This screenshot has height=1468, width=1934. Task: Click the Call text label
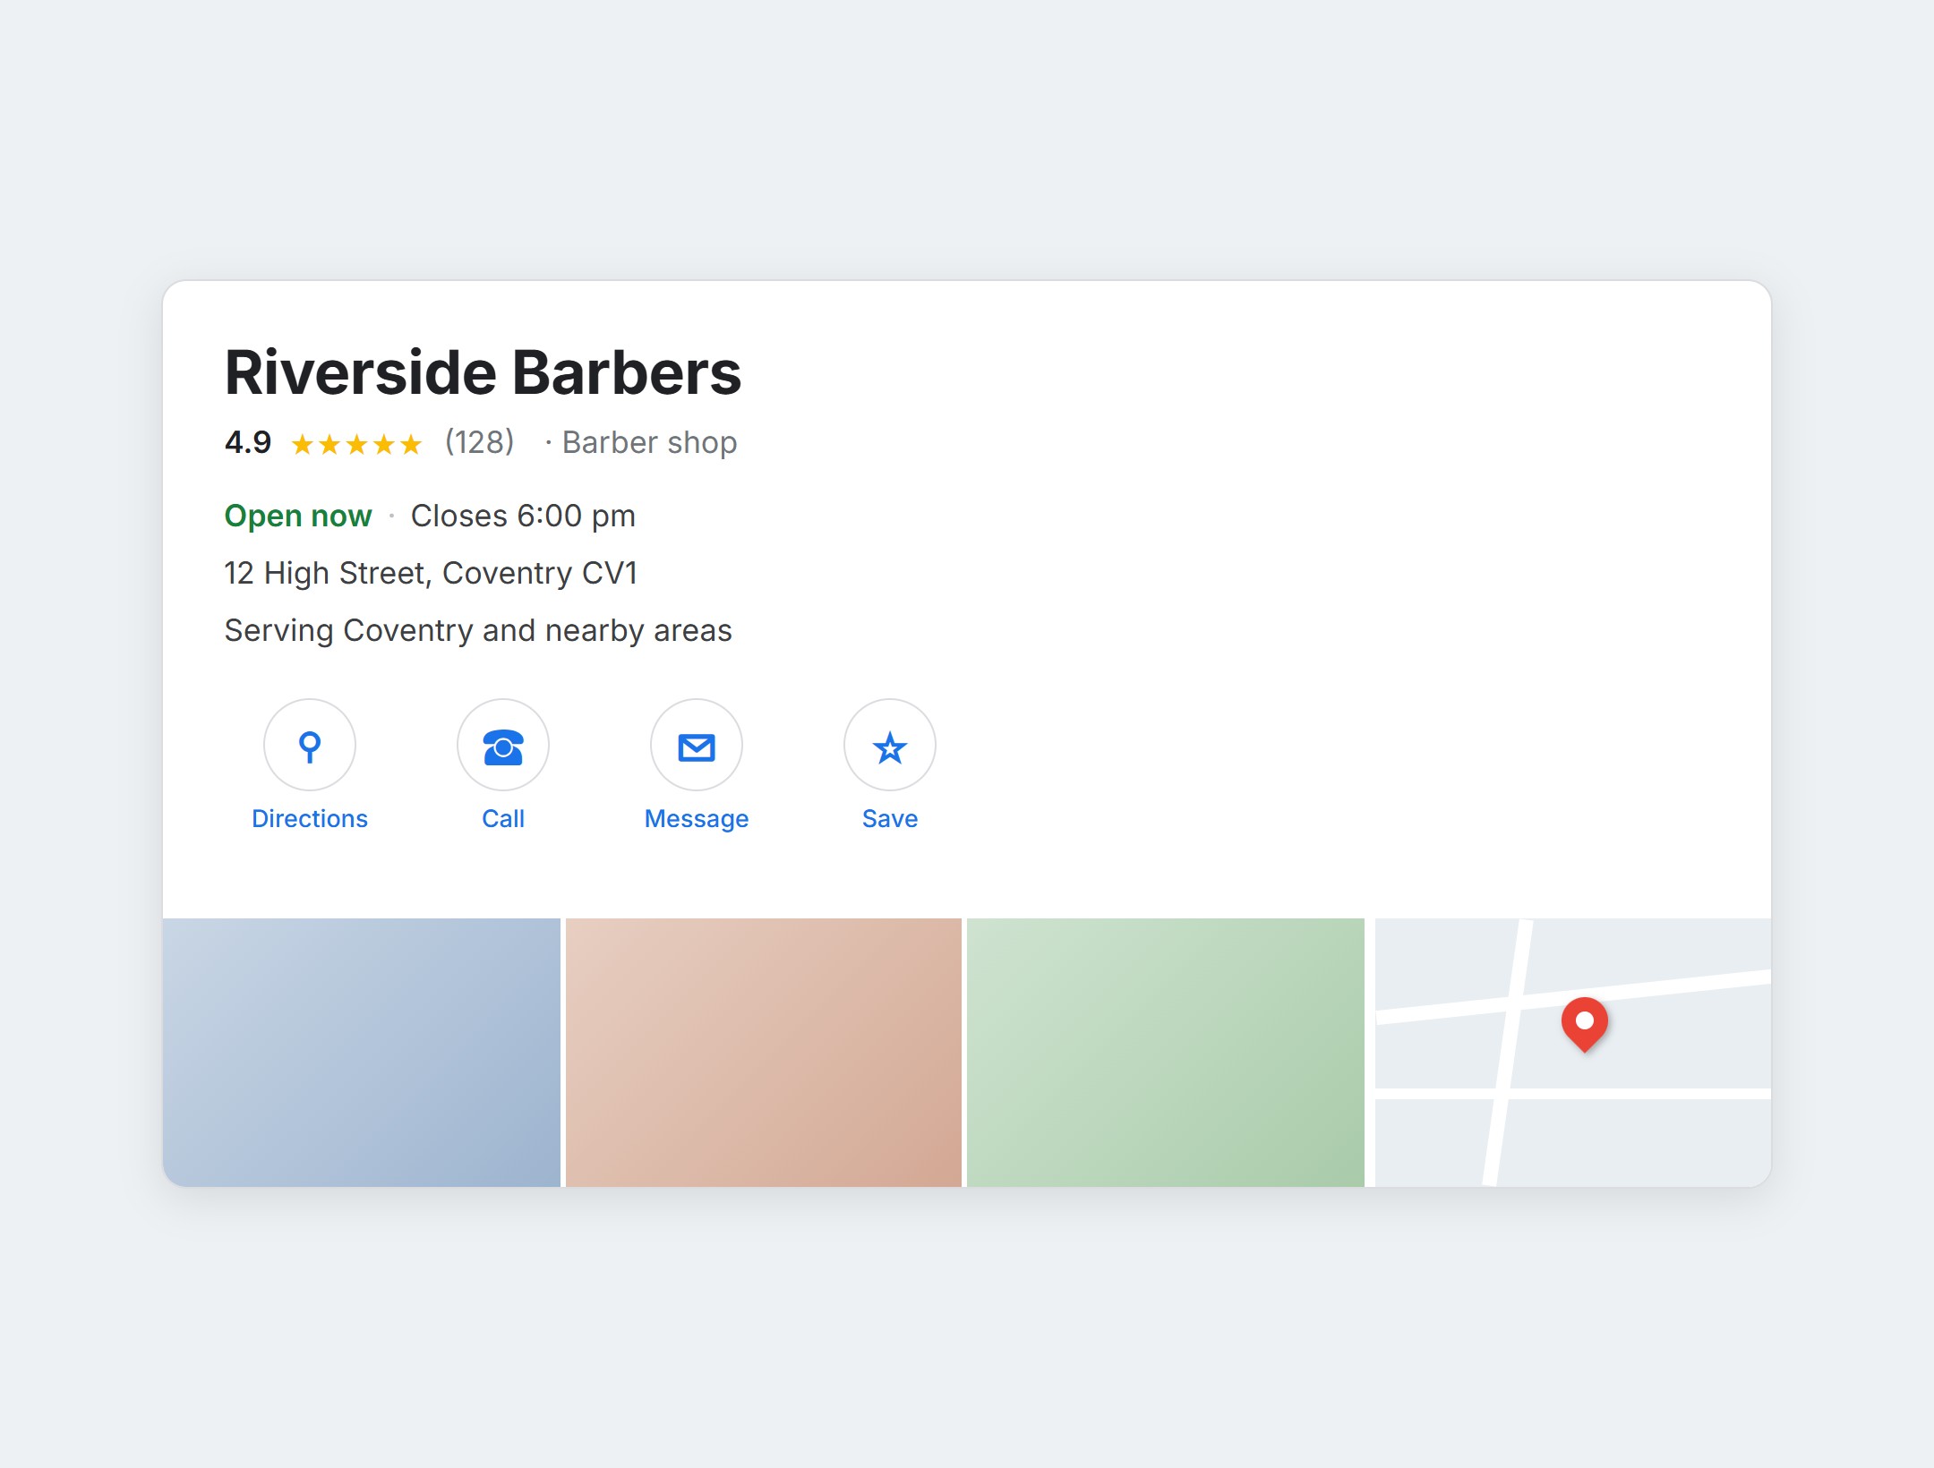tap(503, 818)
